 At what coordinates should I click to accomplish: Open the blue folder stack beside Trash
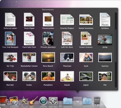[87, 101]
